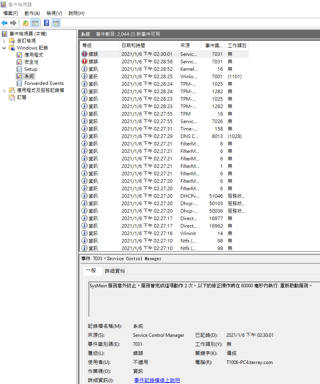Toggle the Show/Hide action pane icon
This screenshot has width=320, height=384.
pyautogui.click(x=56, y=23)
